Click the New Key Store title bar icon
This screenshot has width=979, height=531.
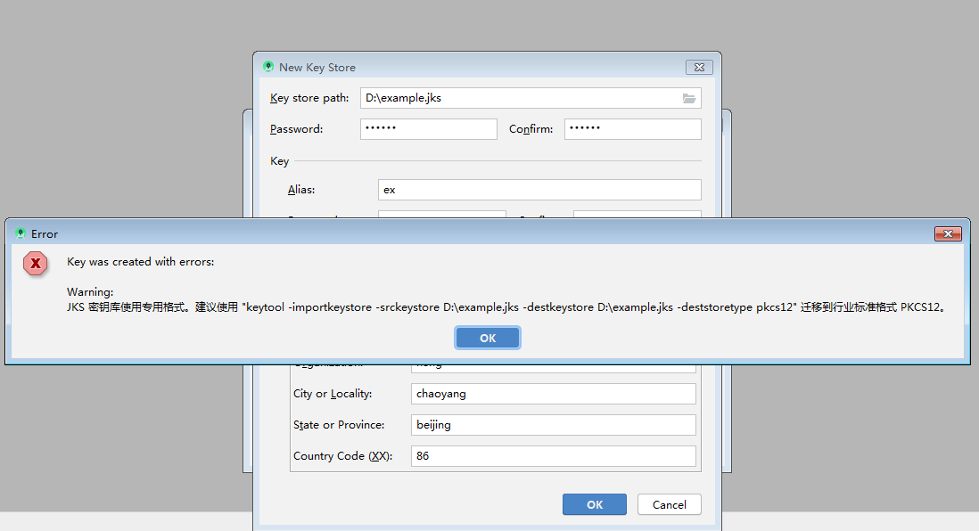(x=267, y=67)
